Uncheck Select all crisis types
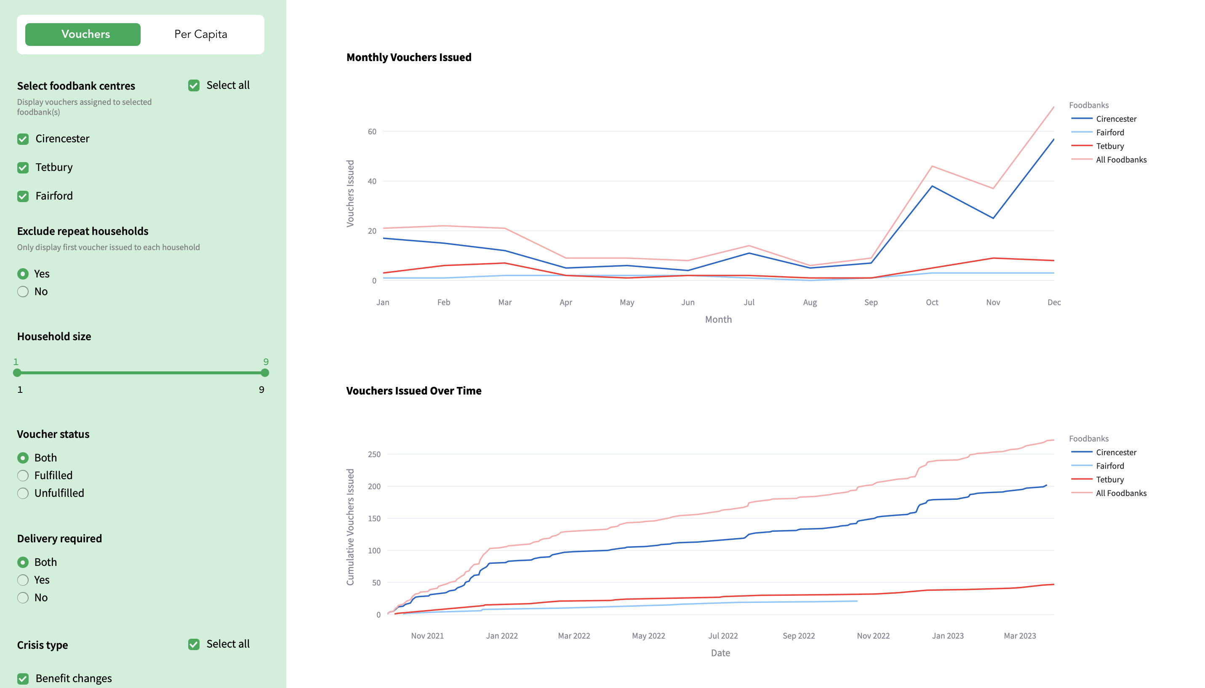 click(x=194, y=644)
